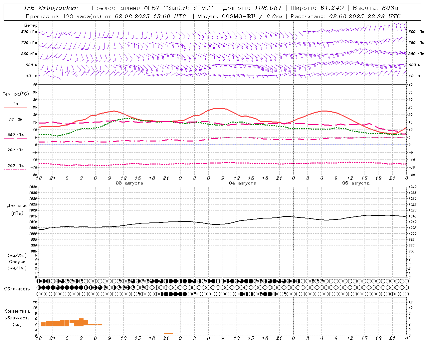Select the Облачность cloudiness label
The width and height of the screenshot is (426, 341).
17,289
